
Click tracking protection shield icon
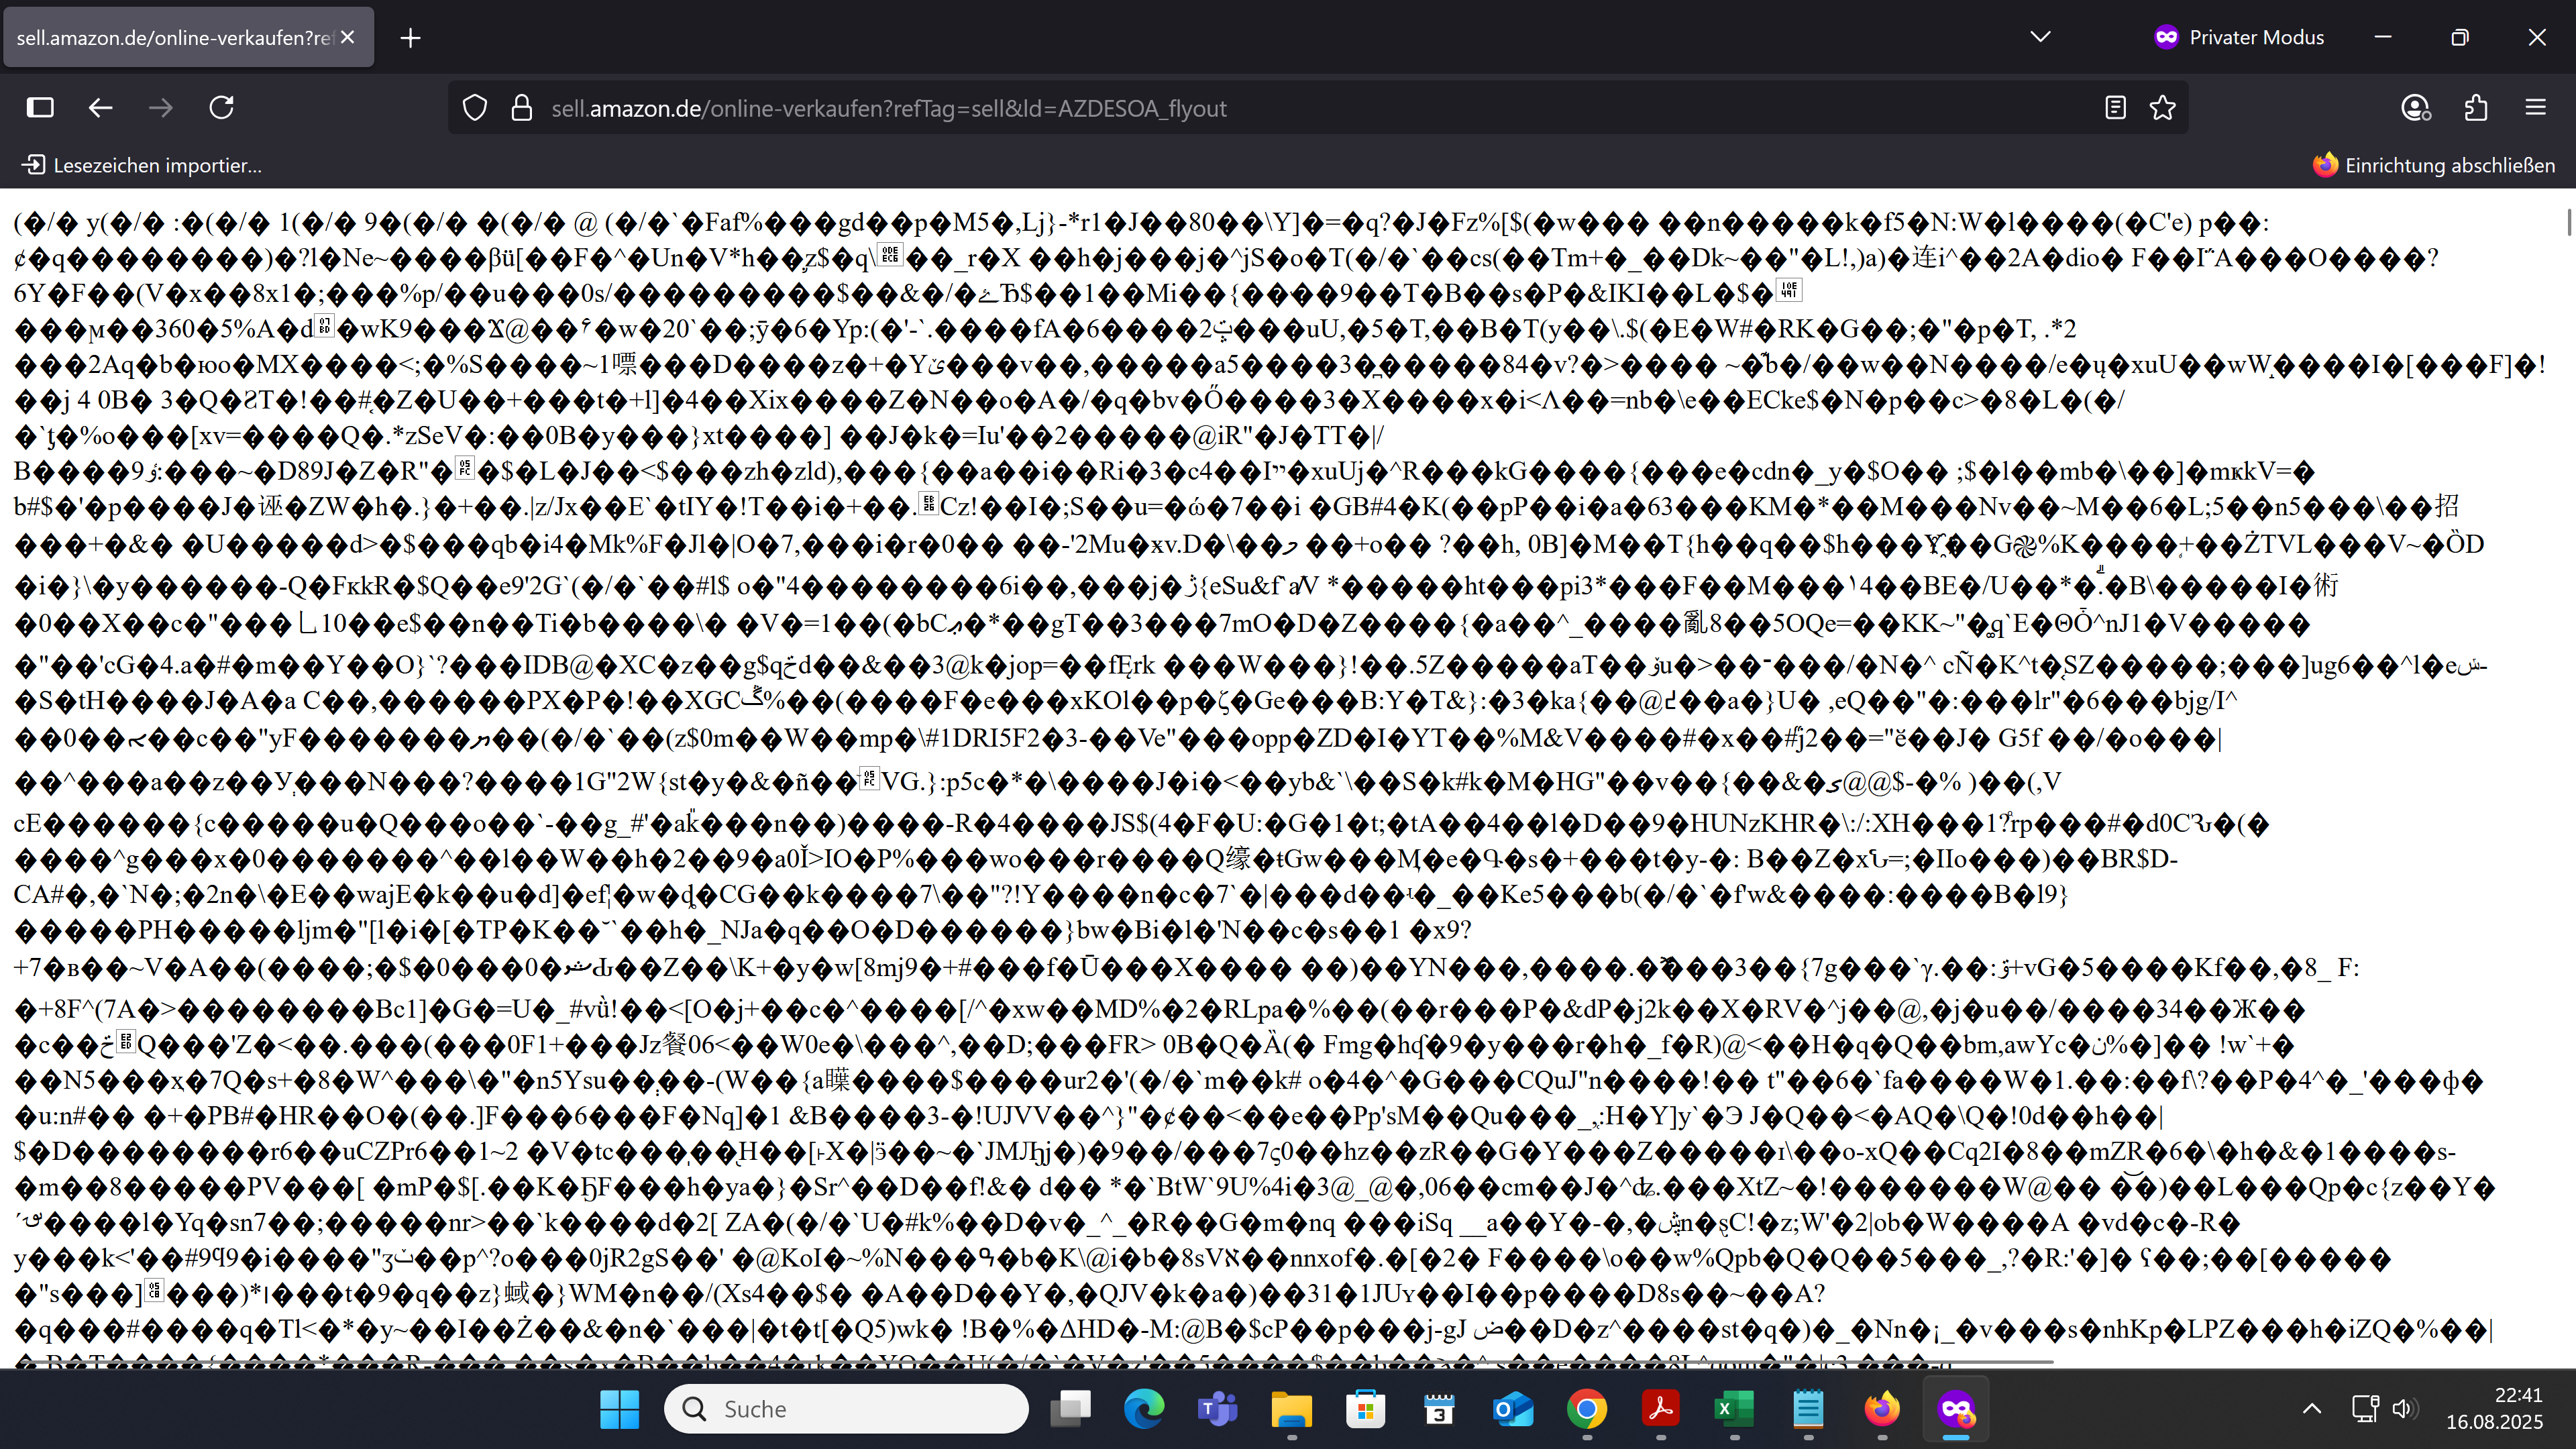pyautogui.click(x=475, y=108)
